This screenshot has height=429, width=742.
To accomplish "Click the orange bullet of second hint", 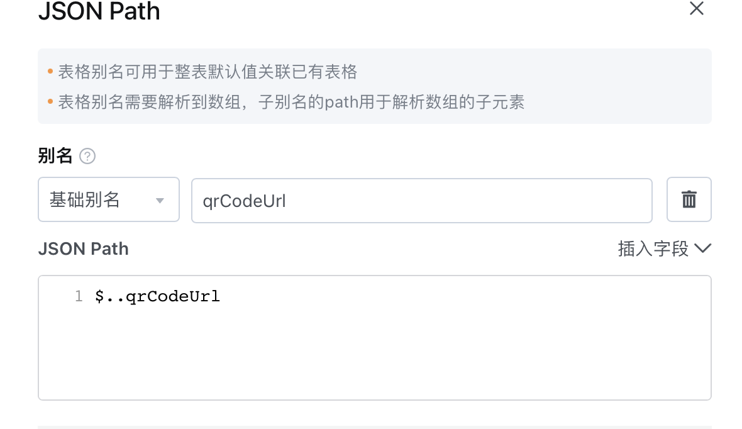I will 50,101.
